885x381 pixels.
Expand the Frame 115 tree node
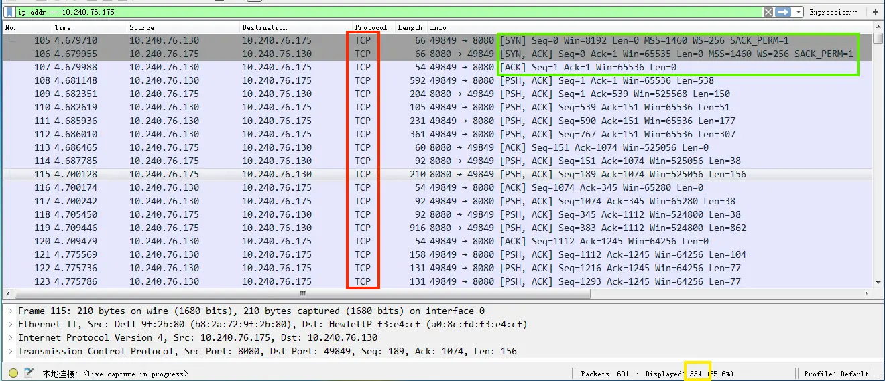click(10, 311)
